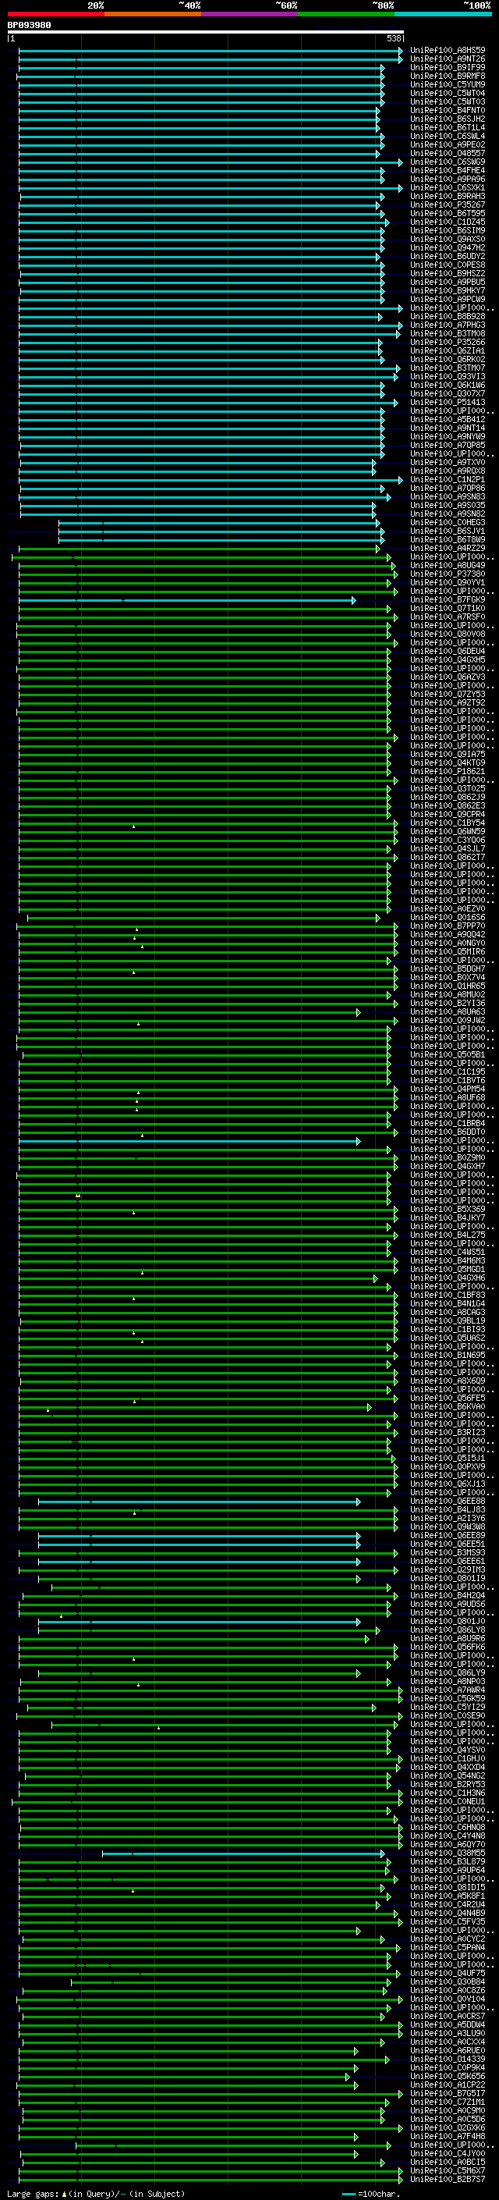Open hit UniRef100_P35267
Image resolution: width=499 pixels, height=2200 pixels.
click(448, 205)
